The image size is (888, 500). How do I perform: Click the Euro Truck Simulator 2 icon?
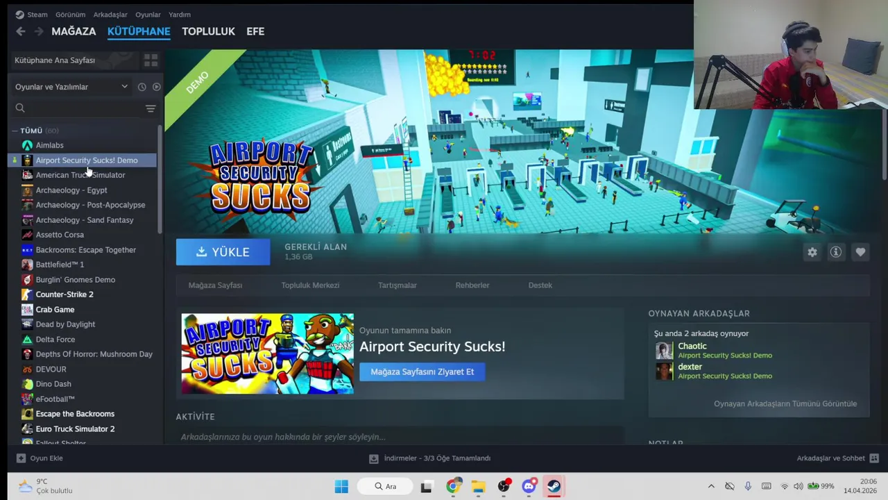(27, 429)
